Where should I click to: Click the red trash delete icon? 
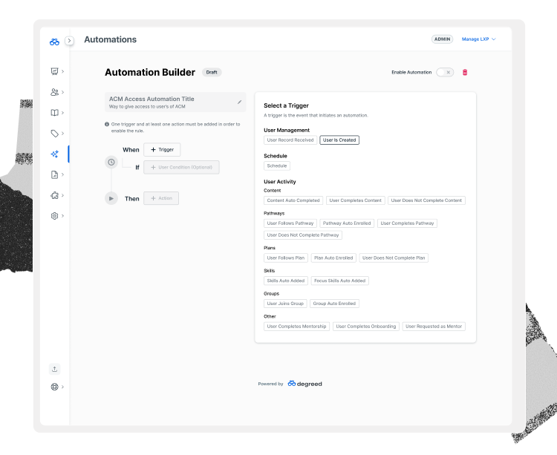pyautogui.click(x=465, y=72)
